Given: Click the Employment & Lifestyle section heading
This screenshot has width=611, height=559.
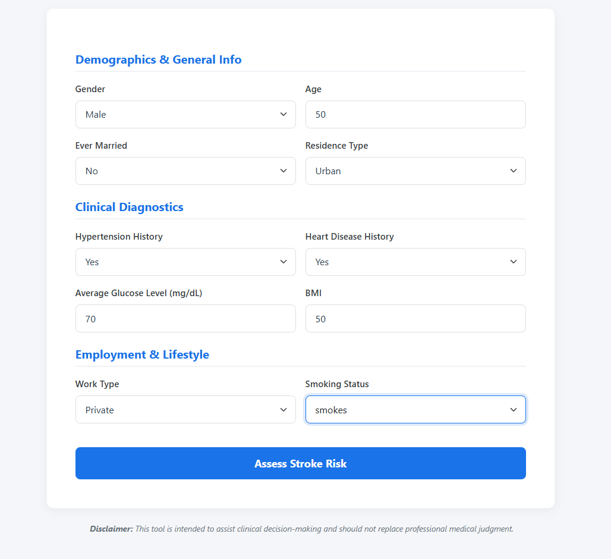Looking at the screenshot, I should (142, 354).
